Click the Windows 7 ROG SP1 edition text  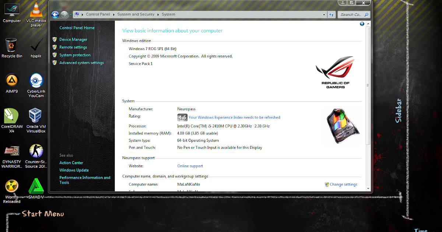coord(152,49)
